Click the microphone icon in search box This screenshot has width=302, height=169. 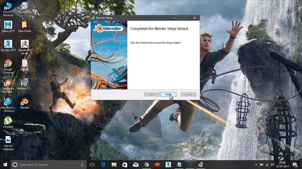[82, 165]
